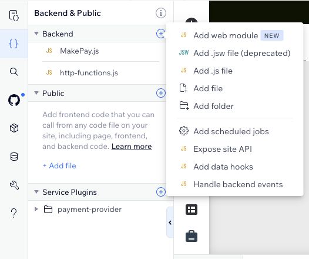Screen dimensions: 309x259
Task: Collapse the Service Plugins section triangle
Action: click(x=36, y=192)
